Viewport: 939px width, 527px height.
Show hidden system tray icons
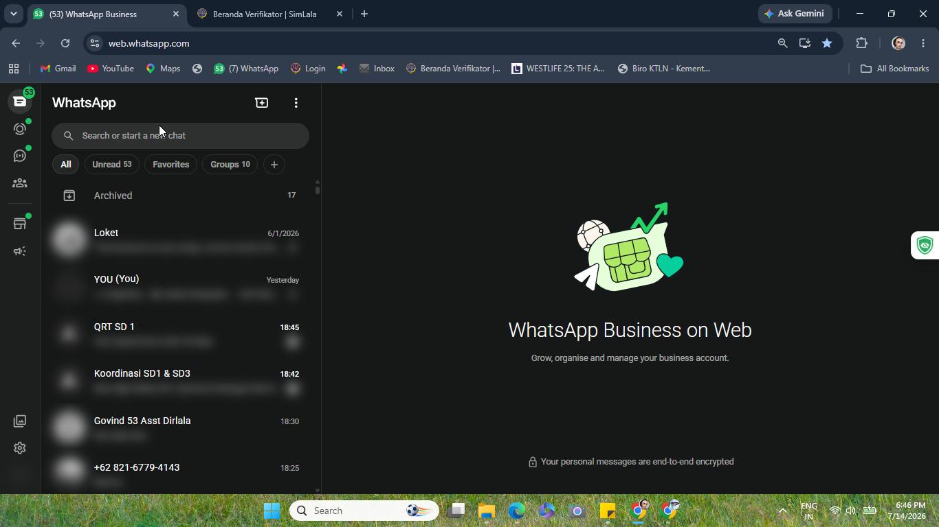[782, 511]
